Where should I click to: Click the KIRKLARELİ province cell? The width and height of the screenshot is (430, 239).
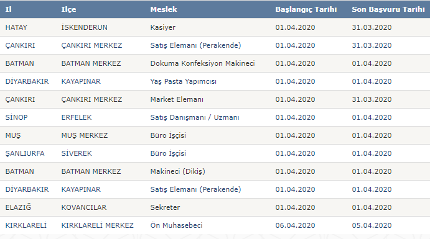tap(26, 225)
